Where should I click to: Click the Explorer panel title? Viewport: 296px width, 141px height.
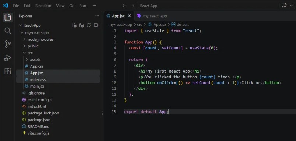click(x=25, y=16)
